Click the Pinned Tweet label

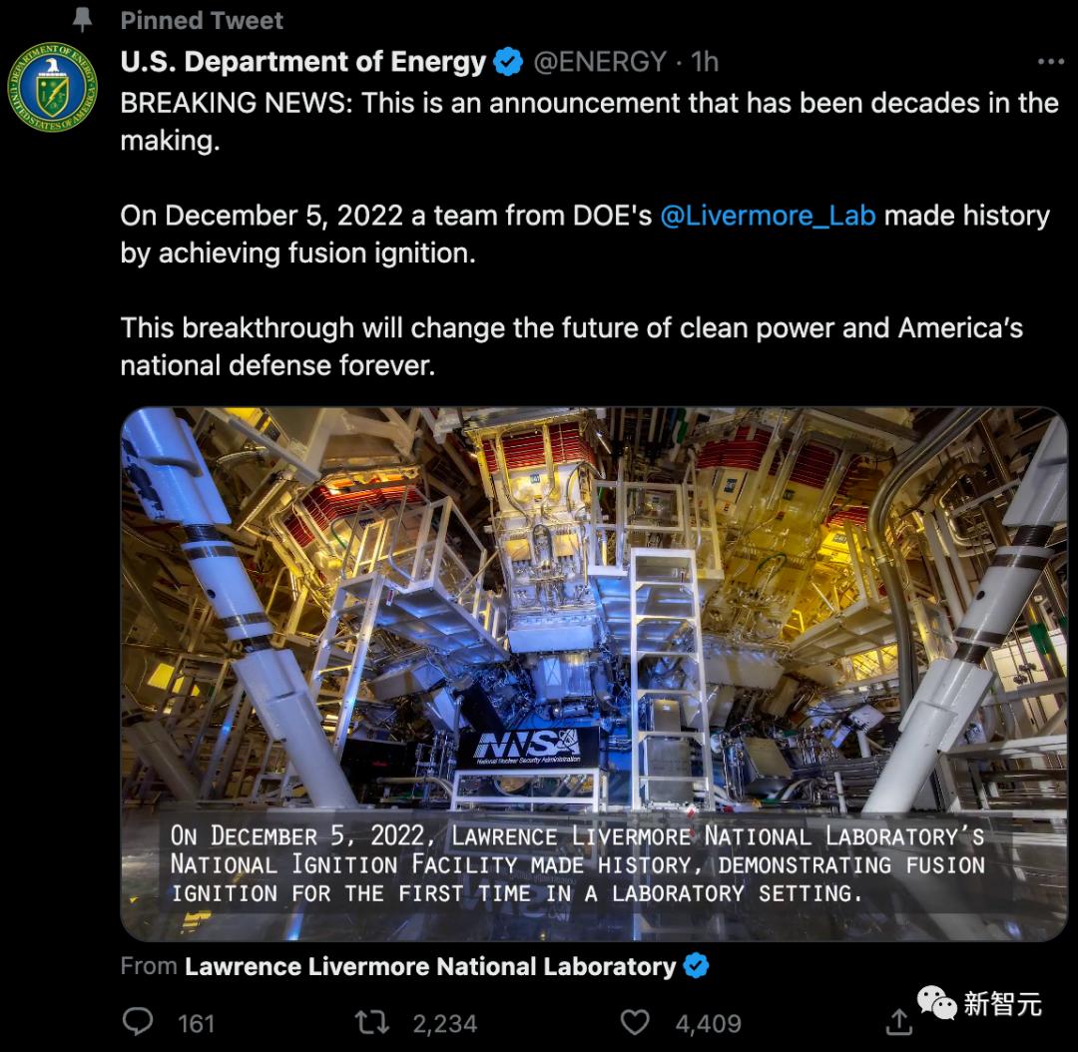[x=202, y=21]
